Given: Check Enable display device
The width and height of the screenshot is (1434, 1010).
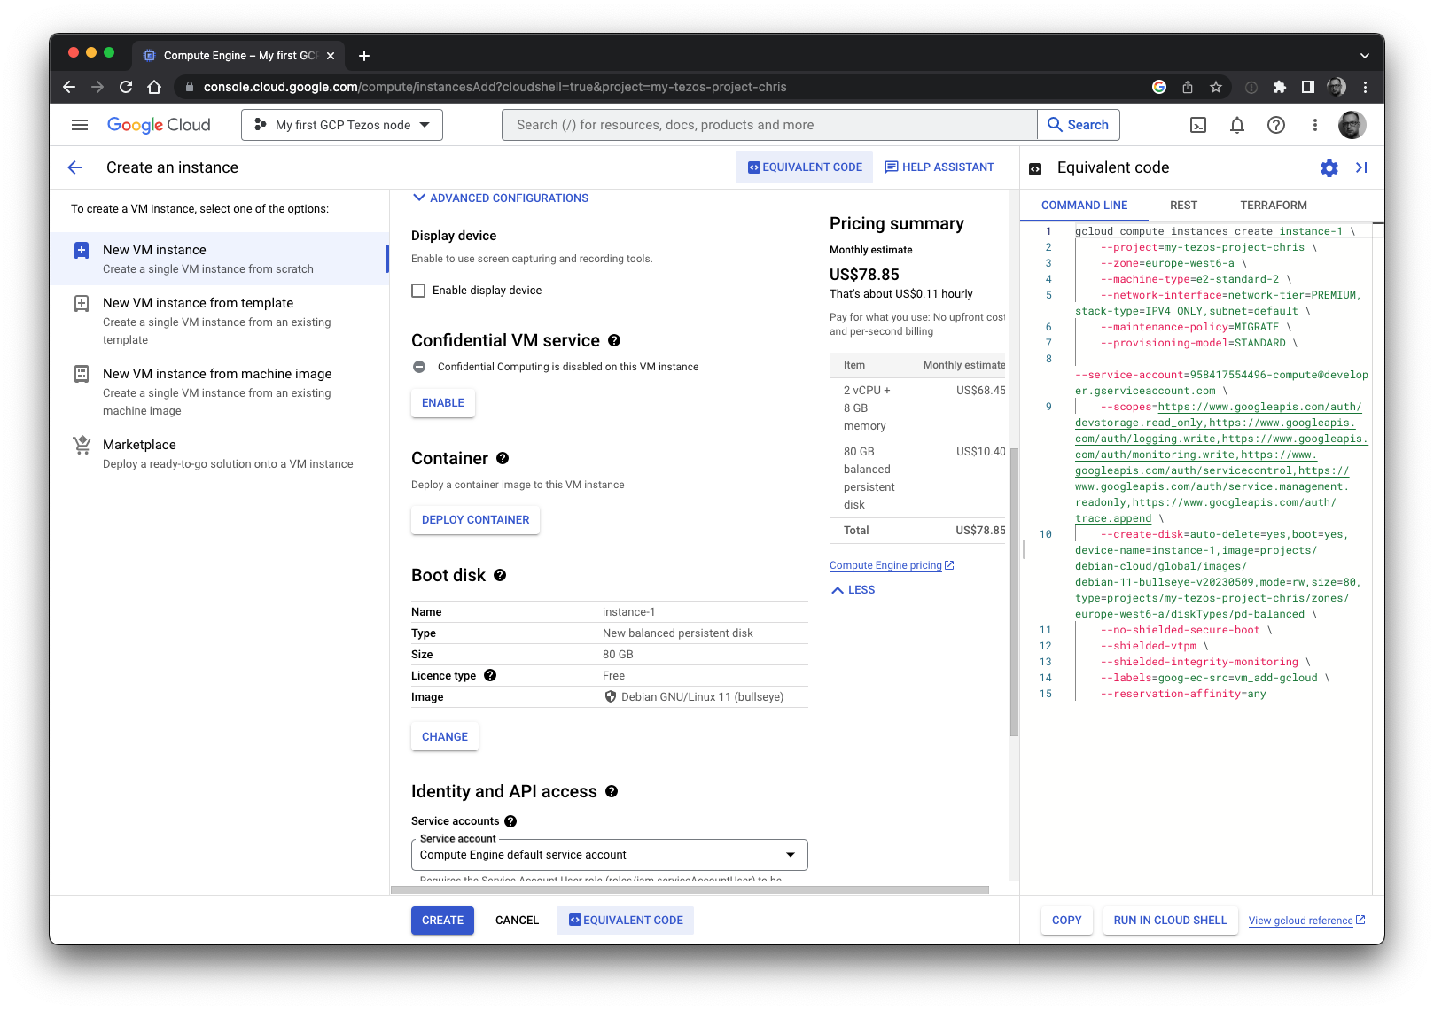Looking at the screenshot, I should coord(418,290).
